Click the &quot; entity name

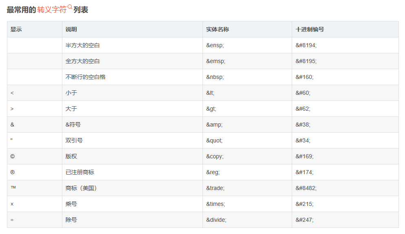214,140
